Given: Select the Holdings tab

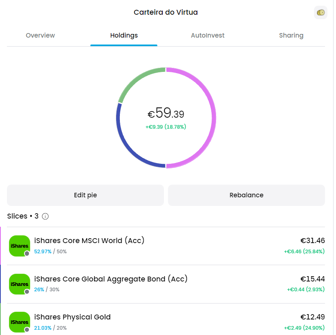Looking at the screenshot, I should coord(124,35).
